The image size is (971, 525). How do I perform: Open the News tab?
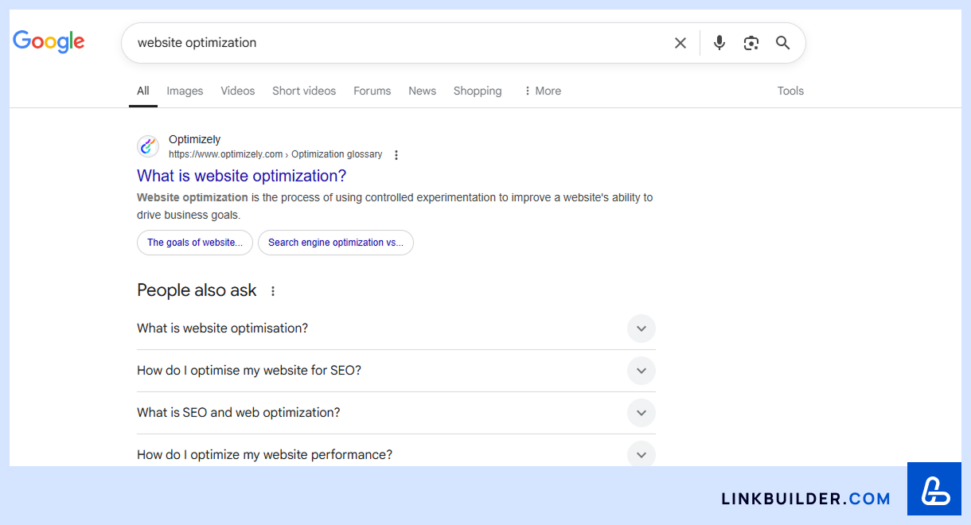coord(423,91)
